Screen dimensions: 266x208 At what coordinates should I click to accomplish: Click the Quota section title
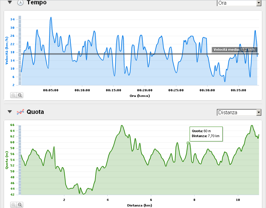tap(35, 112)
